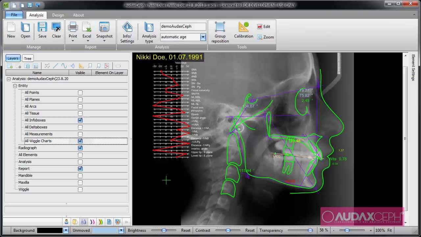421x237 pixels.
Task: Reset the Contrast setting
Action: click(250, 230)
